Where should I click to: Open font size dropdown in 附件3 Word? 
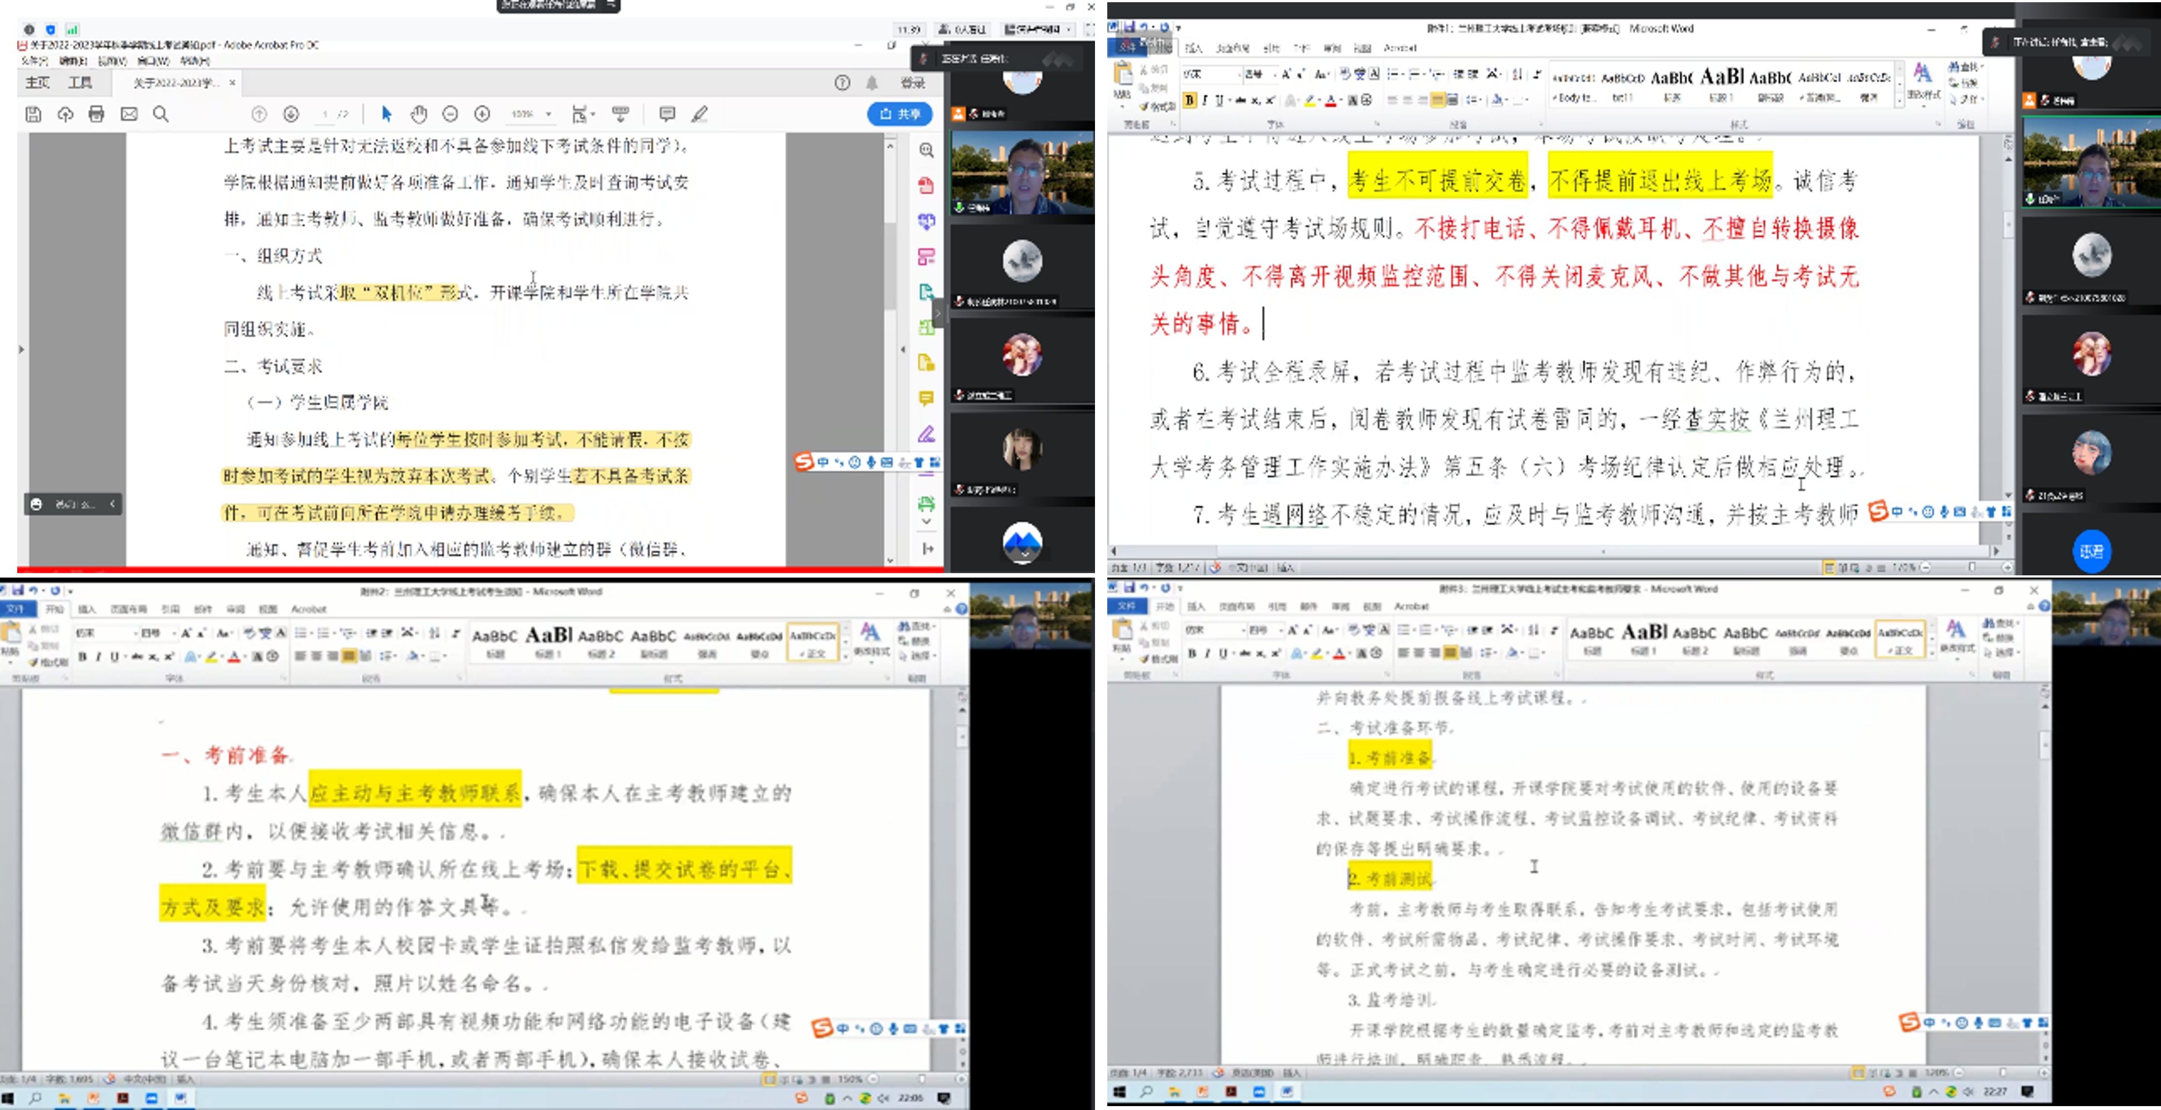pyautogui.click(x=1280, y=630)
